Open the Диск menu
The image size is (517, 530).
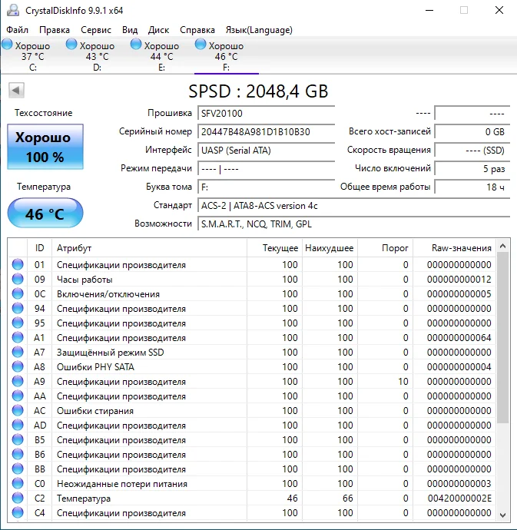(158, 30)
